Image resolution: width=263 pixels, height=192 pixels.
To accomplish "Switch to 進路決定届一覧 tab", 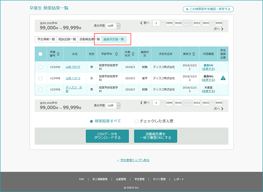I will 114,39.
